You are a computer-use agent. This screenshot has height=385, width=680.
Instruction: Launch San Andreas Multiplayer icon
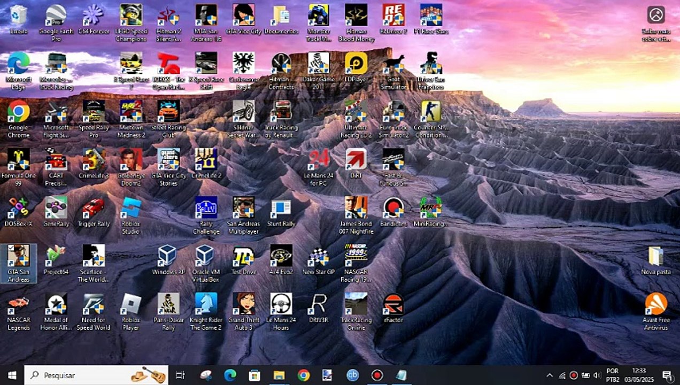[243, 216]
